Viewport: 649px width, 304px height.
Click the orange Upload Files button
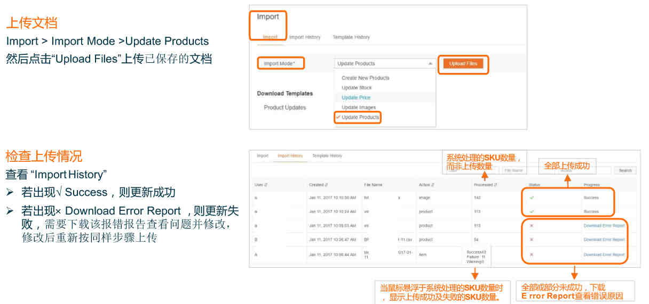pos(463,64)
